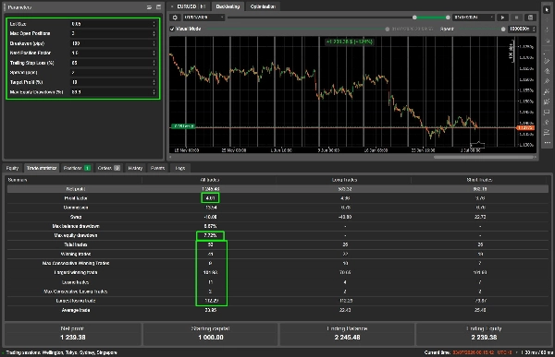Click the All trades column header

pos(210,180)
